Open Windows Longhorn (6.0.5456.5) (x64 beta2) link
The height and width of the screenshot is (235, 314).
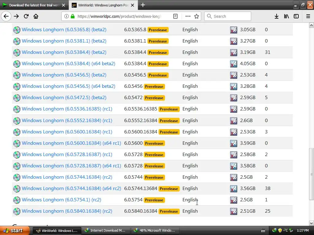pyautogui.click(x=68, y=86)
